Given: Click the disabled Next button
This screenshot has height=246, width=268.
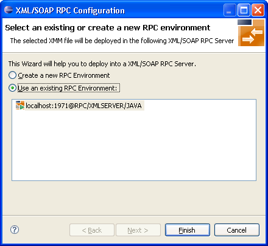Looking at the screenshot, I should pyautogui.click(x=138, y=230).
